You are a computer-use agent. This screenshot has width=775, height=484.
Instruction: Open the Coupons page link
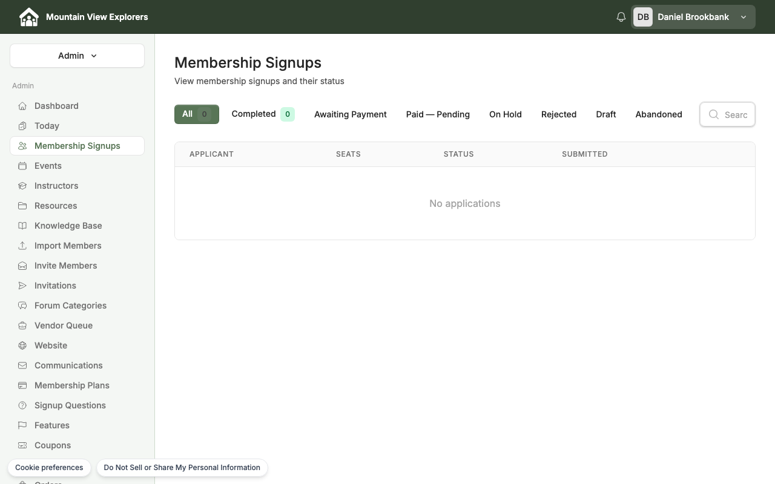click(x=77, y=445)
